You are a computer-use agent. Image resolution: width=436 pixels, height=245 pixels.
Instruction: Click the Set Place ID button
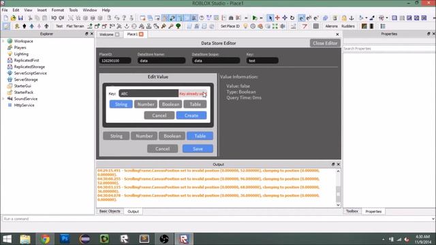(230, 26)
